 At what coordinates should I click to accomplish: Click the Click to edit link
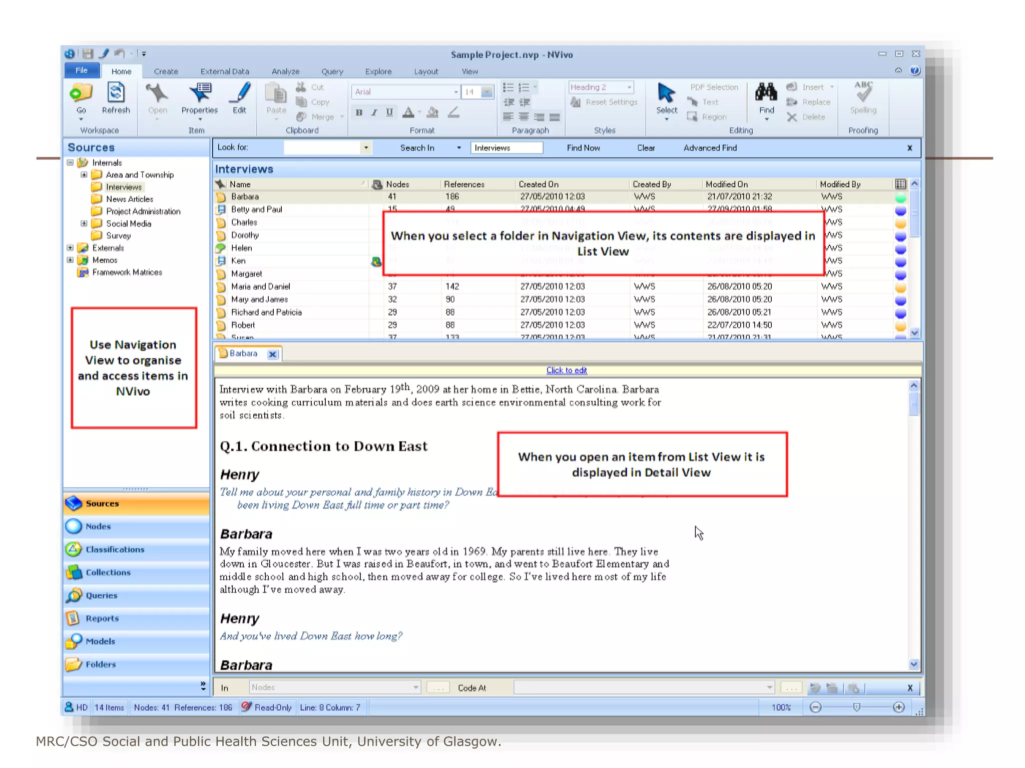point(566,370)
